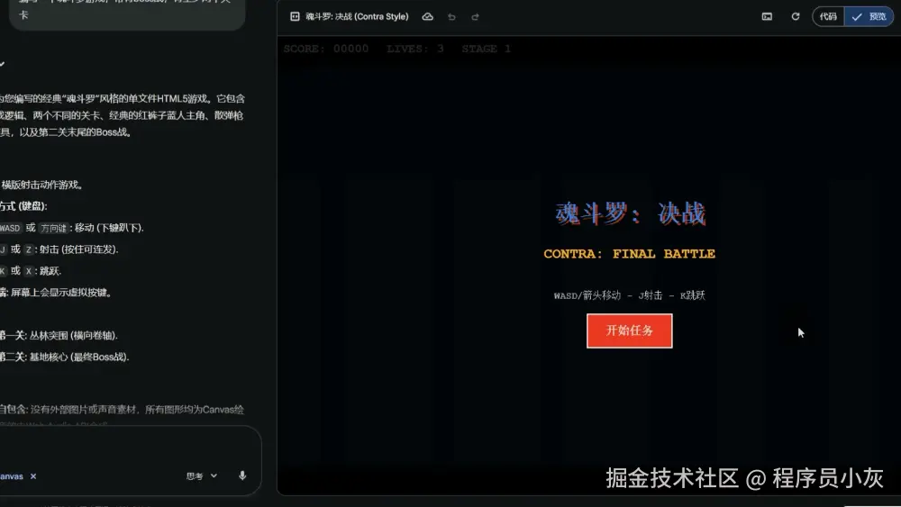The image size is (901, 507).
Task: Click the SCORE: 00000 readout
Action: click(x=326, y=49)
